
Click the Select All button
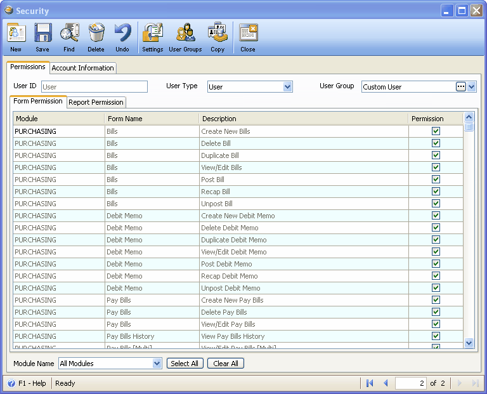(185, 364)
